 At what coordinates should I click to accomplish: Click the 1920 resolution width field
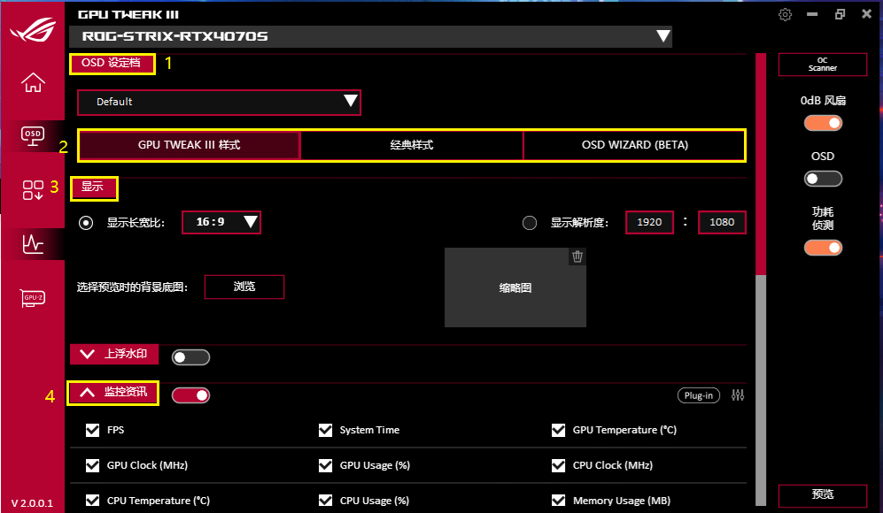pyautogui.click(x=649, y=222)
